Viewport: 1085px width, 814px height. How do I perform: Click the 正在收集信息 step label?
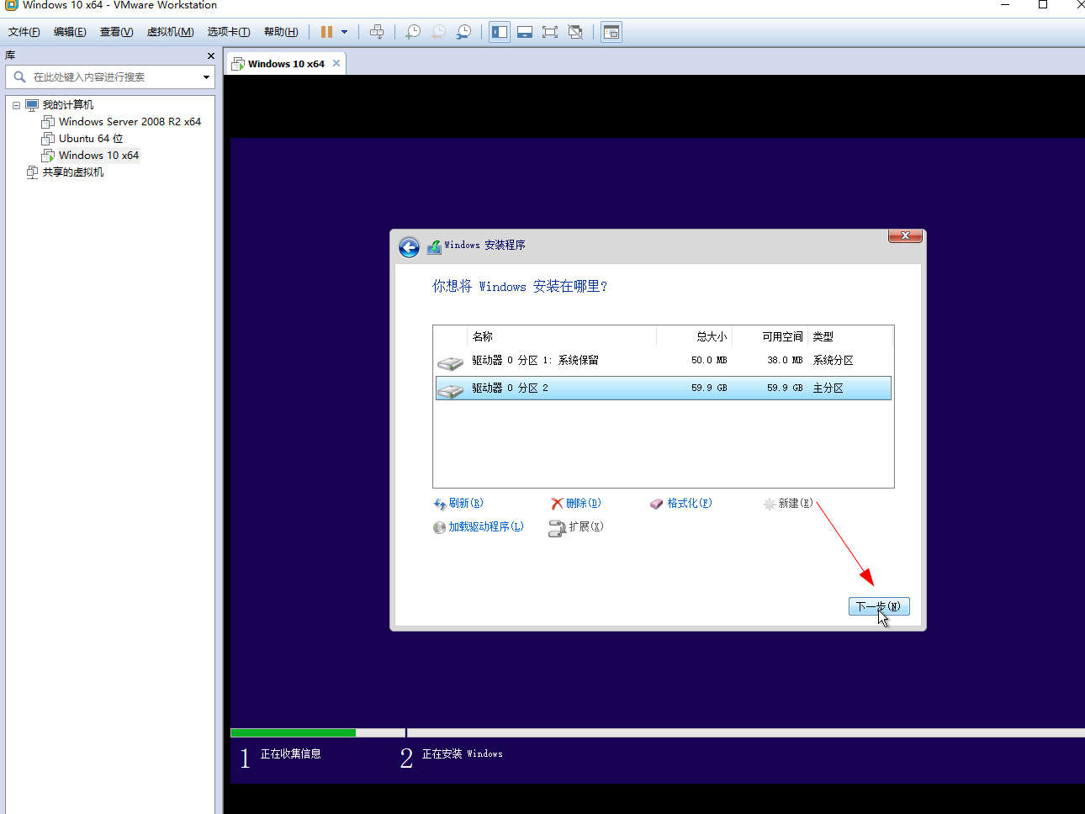pos(290,754)
